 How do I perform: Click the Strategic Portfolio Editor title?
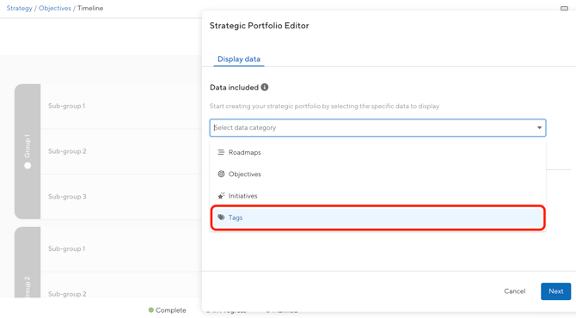[260, 26]
